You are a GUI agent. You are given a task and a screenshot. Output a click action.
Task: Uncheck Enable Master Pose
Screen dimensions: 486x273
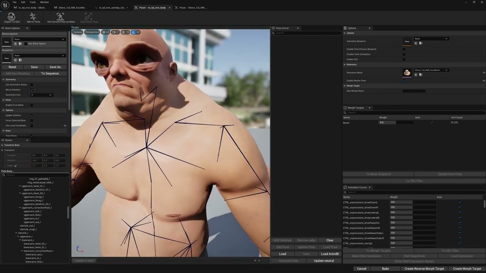[404, 81]
